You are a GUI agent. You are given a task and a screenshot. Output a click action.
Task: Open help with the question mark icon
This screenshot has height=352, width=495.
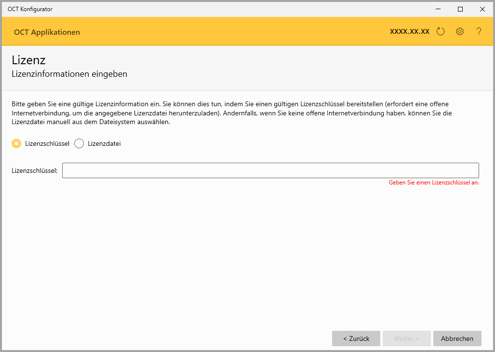(479, 31)
